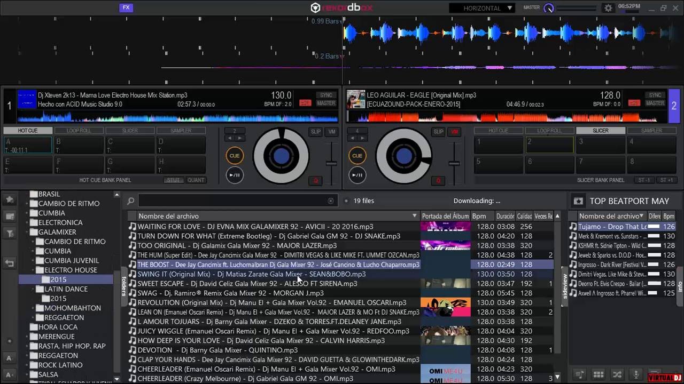The width and height of the screenshot is (684, 384).
Task: Open 'Nombre del archivo' column dropdown arrow
Action: 415,216
